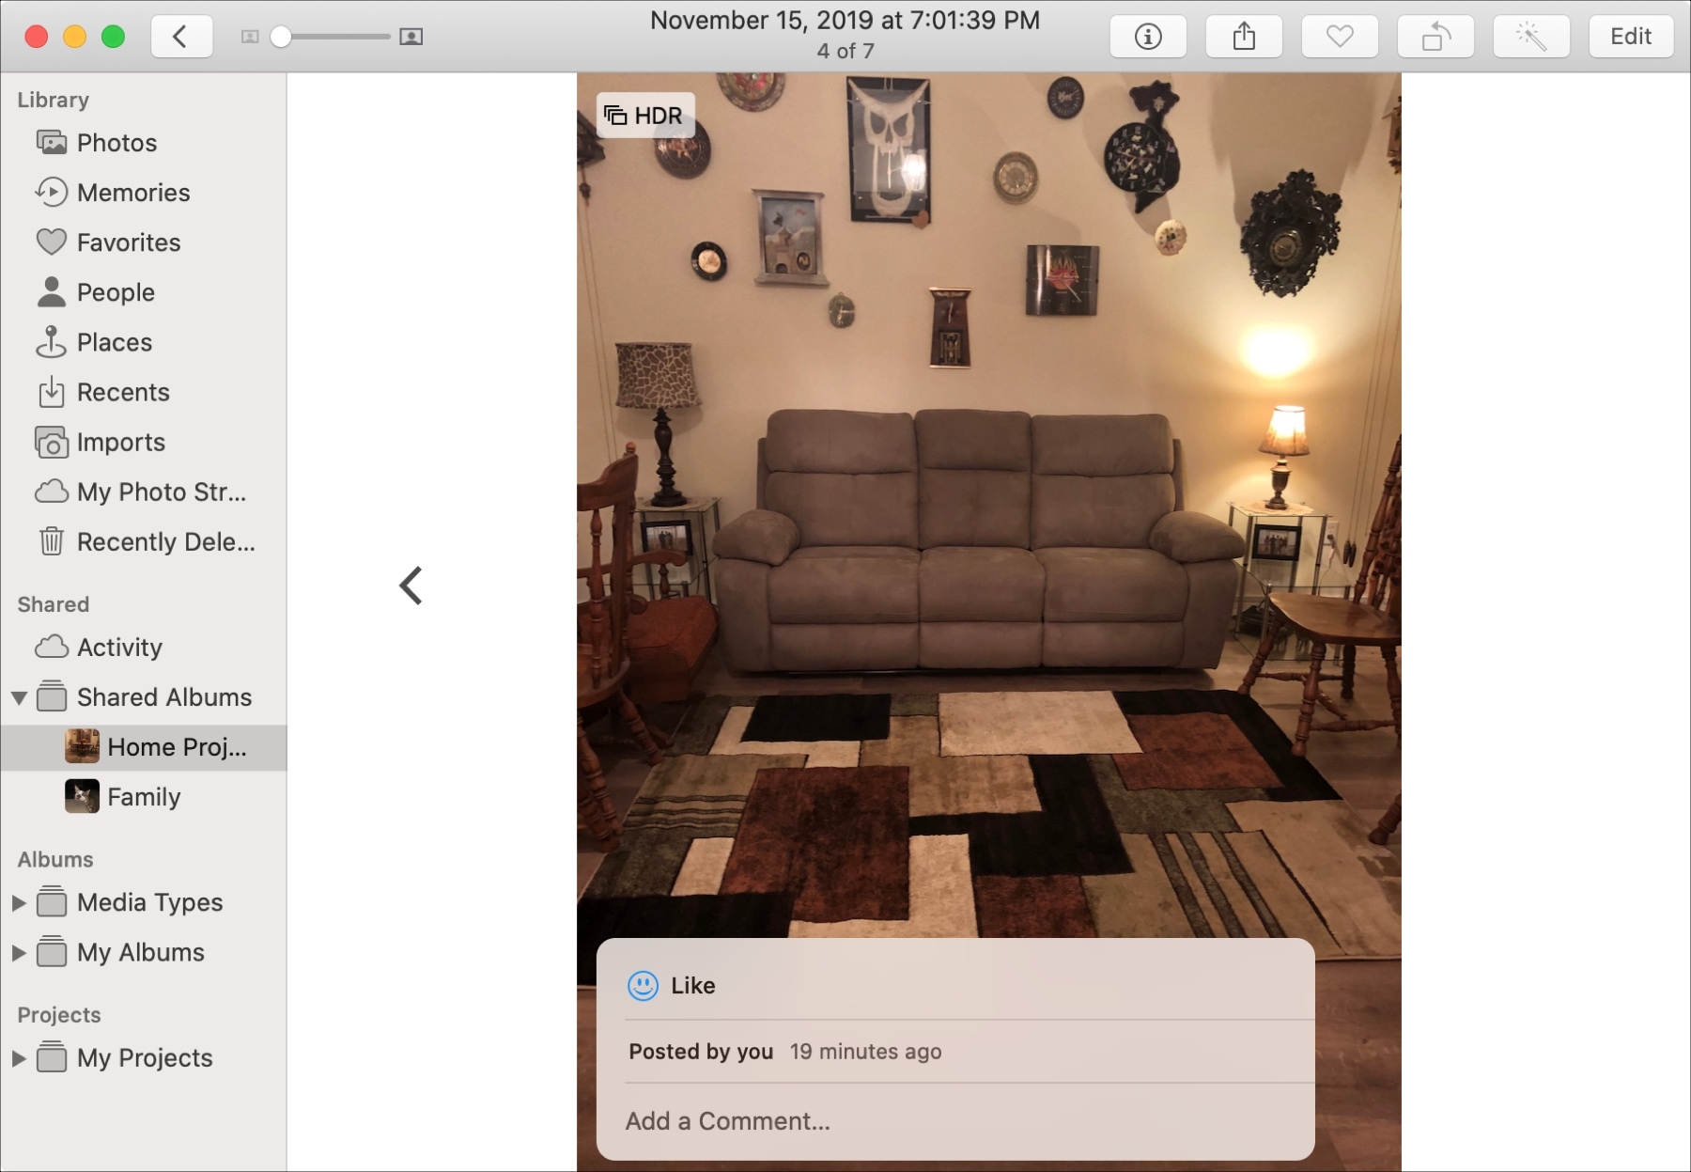
Task: Click the Home Projects album thumbnail
Action: (x=82, y=747)
